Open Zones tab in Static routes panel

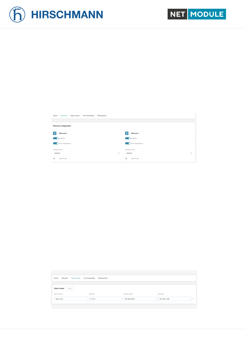coord(56,278)
